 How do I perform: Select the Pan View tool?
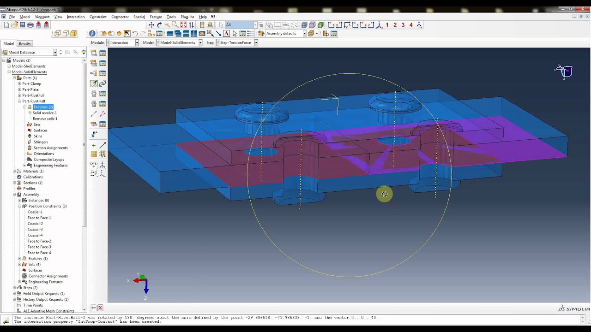click(151, 25)
